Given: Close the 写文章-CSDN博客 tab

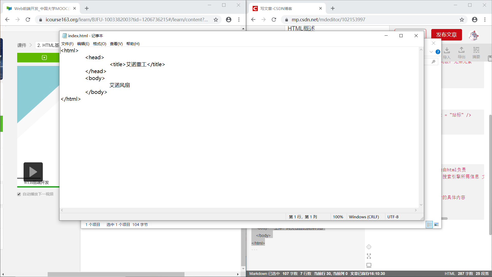Looking at the screenshot, I should (321, 8).
